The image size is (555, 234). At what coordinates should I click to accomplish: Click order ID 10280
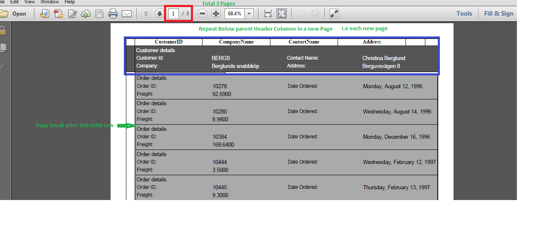click(220, 112)
